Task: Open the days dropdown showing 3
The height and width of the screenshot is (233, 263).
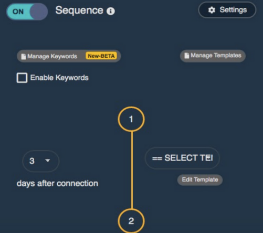Action: coord(41,161)
